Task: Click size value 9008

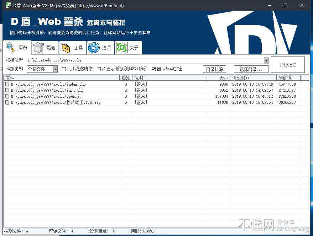Action: (224, 84)
